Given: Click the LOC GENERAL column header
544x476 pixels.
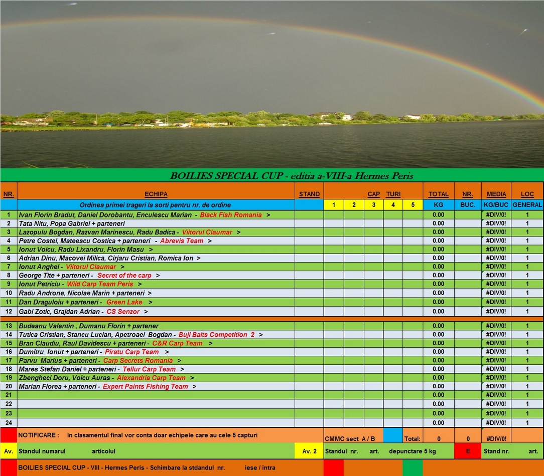Looking at the screenshot, I should [x=527, y=194].
